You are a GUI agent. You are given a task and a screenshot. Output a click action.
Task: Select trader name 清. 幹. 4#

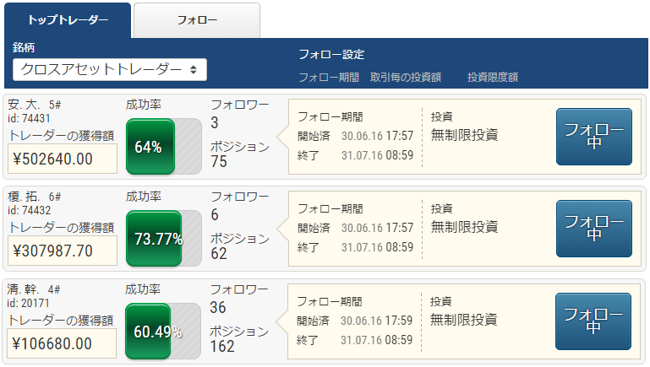[x=34, y=289]
